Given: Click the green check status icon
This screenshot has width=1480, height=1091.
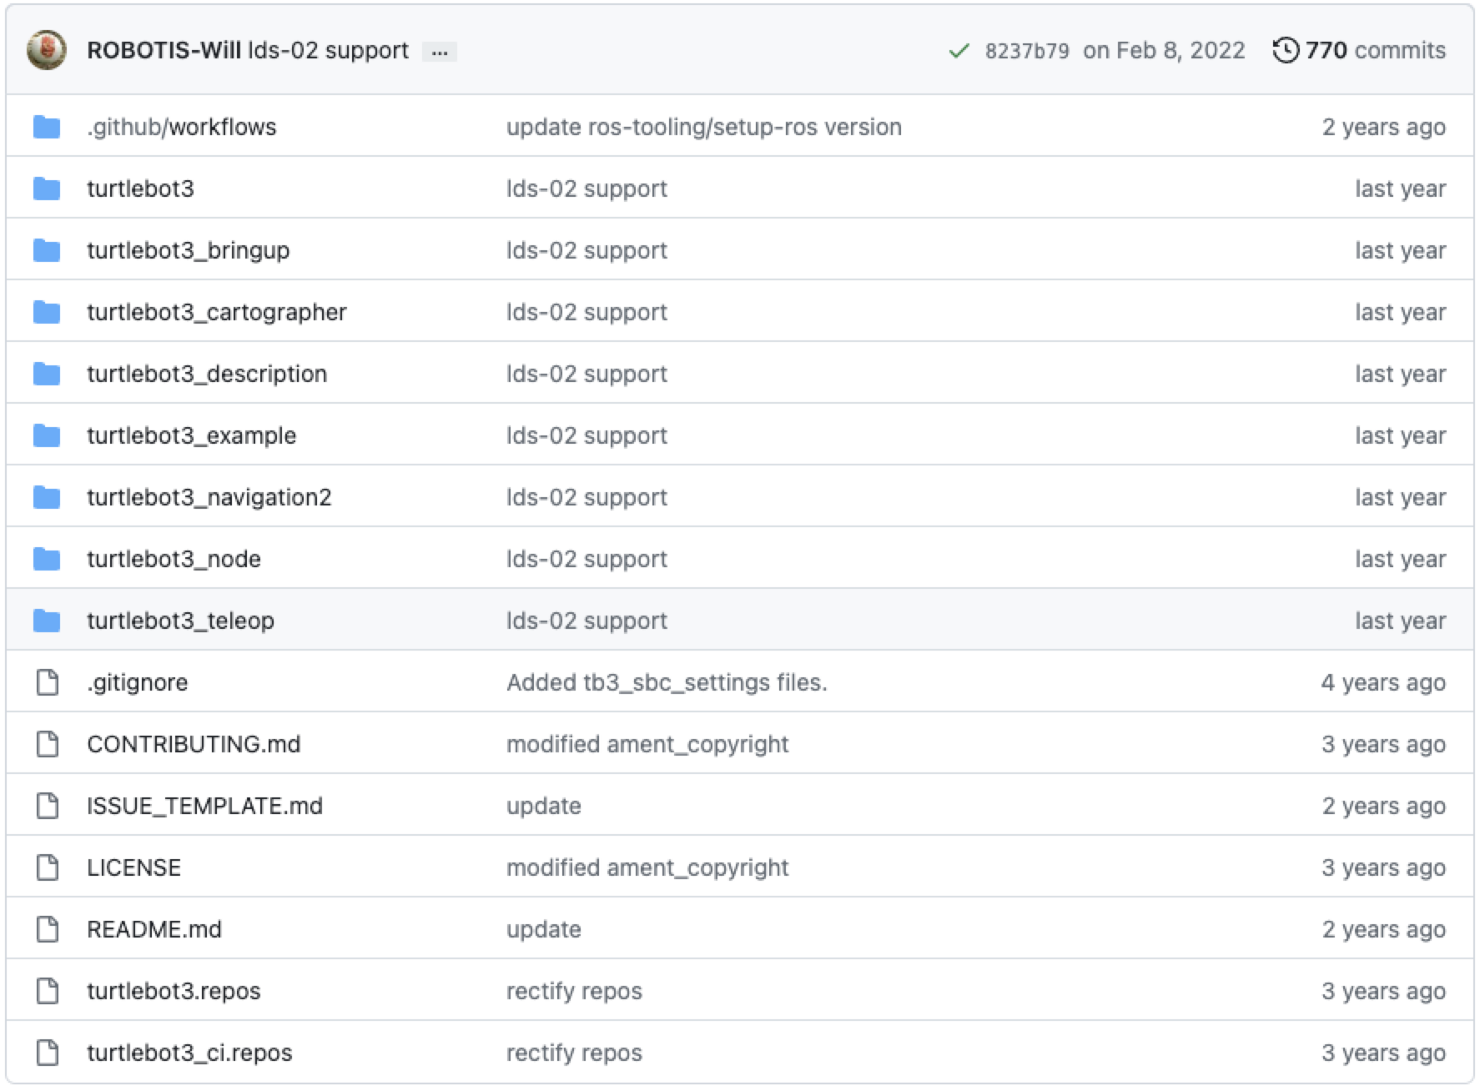Looking at the screenshot, I should (x=959, y=51).
